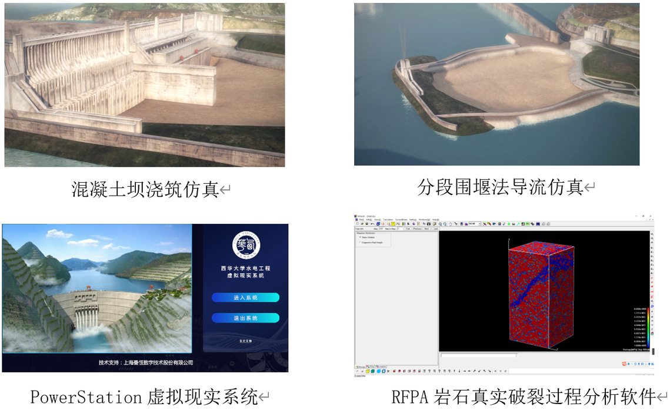Click the yellow cube view icon
This screenshot has height=410, width=670.
click(x=368, y=371)
